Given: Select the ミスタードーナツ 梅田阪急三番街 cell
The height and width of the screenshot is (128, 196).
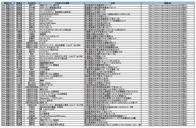Looking at the screenshot, I should [62, 105].
